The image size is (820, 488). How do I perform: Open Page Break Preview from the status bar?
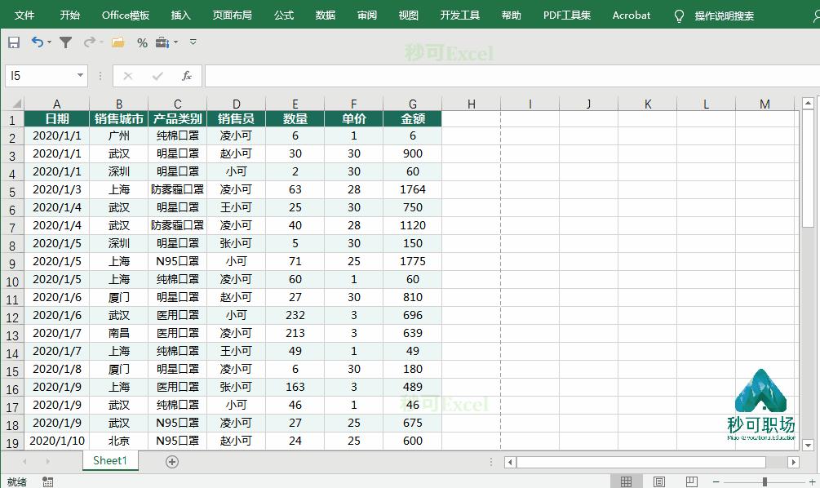[x=692, y=481]
